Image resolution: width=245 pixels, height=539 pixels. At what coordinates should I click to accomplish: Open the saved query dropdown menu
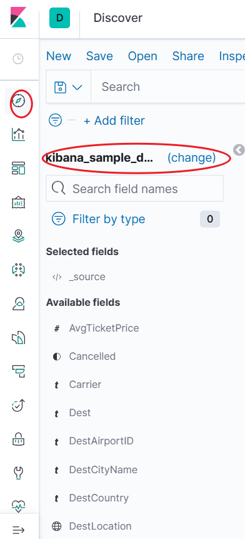click(x=68, y=87)
